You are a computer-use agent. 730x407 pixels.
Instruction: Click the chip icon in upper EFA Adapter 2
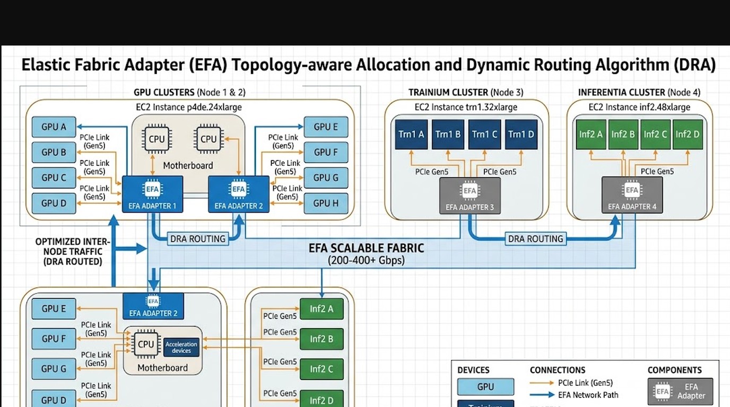coord(238,189)
